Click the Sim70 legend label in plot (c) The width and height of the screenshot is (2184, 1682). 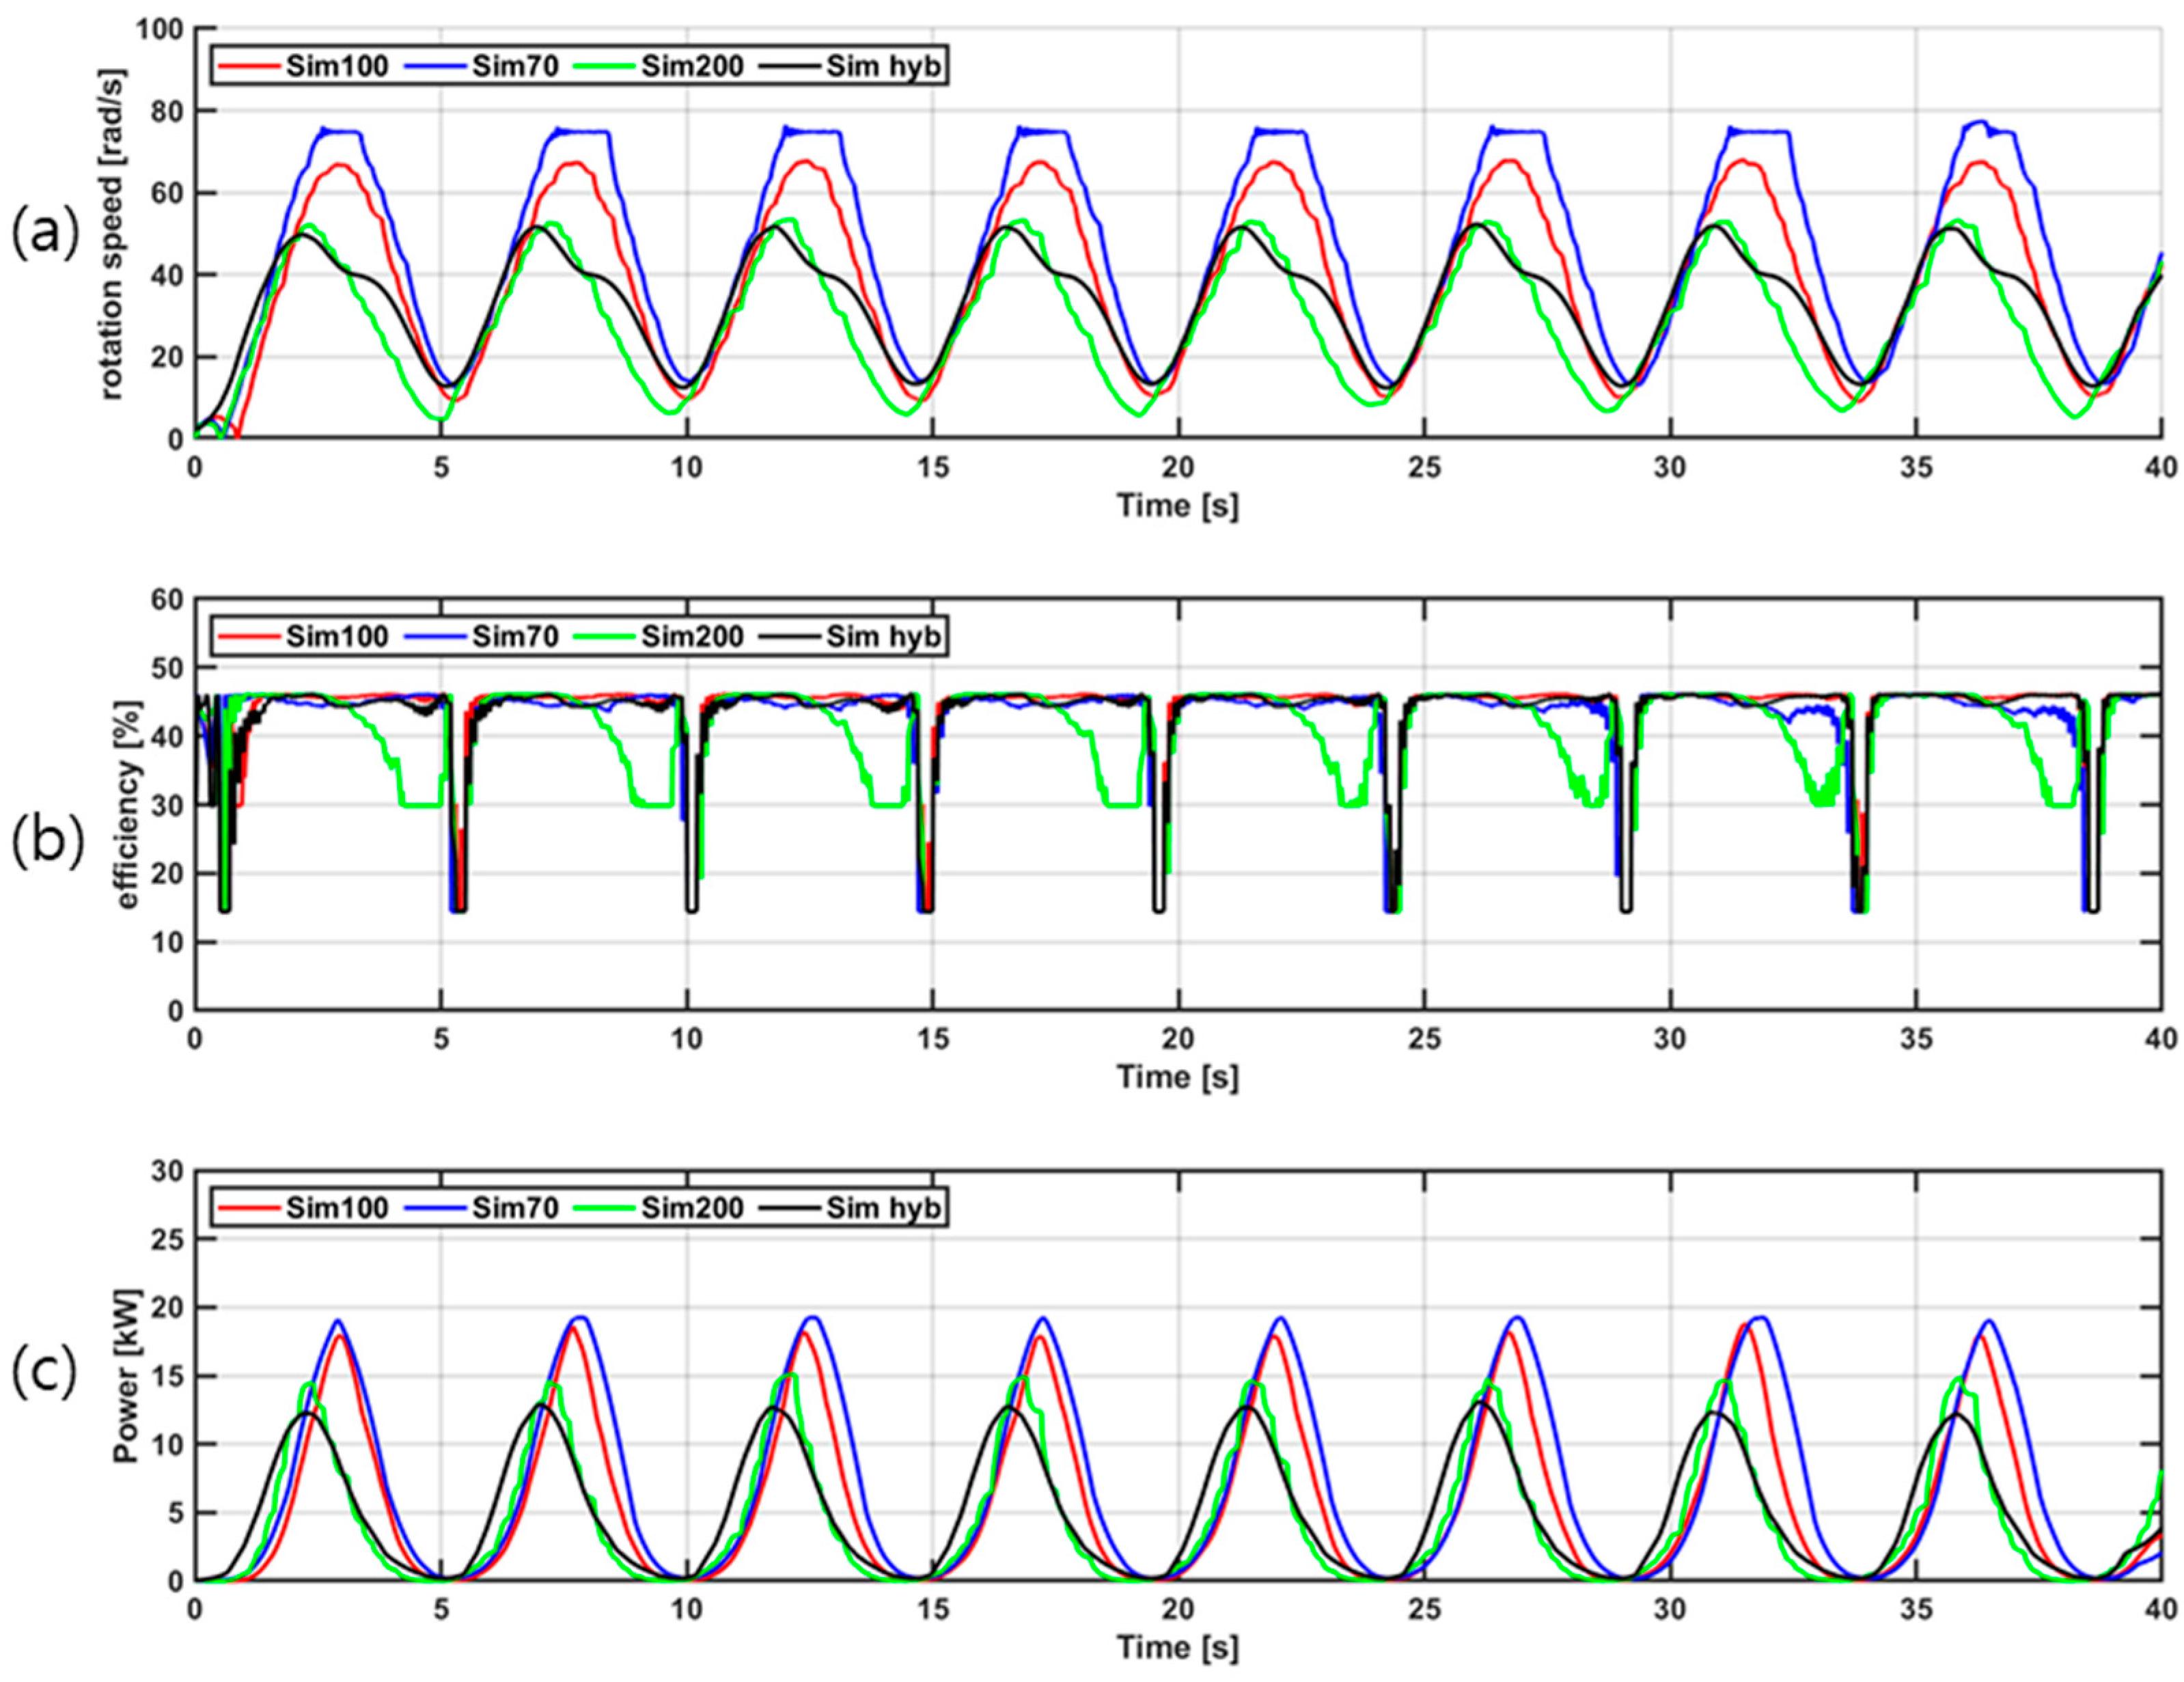(515, 1208)
